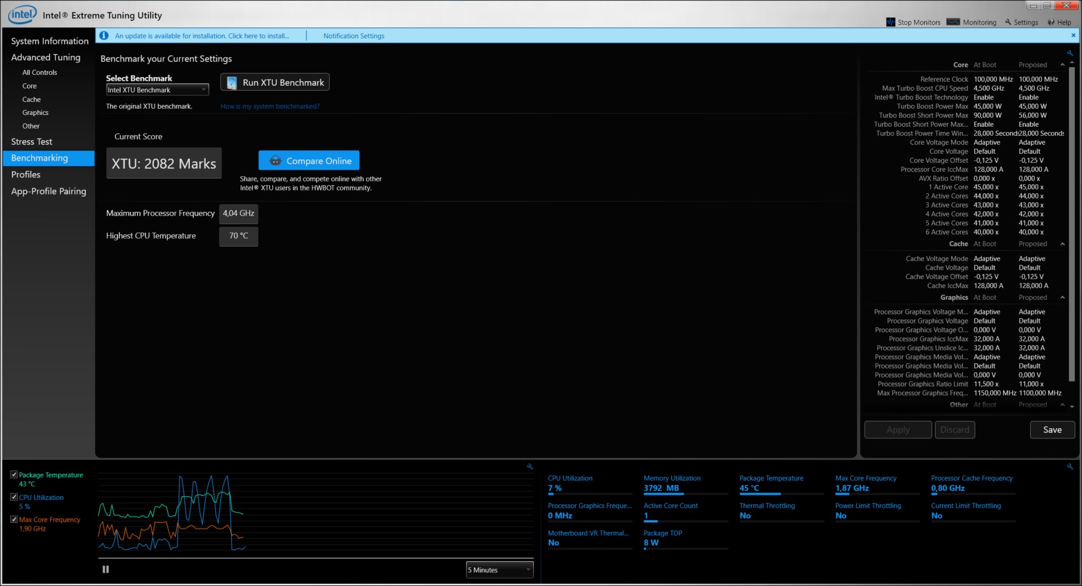Click 1 Active Core proposed 45,000 x
Image resolution: width=1082 pixels, height=586 pixels.
point(1031,187)
